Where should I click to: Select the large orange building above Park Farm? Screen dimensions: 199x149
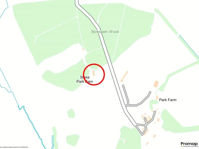pos(156,84)
